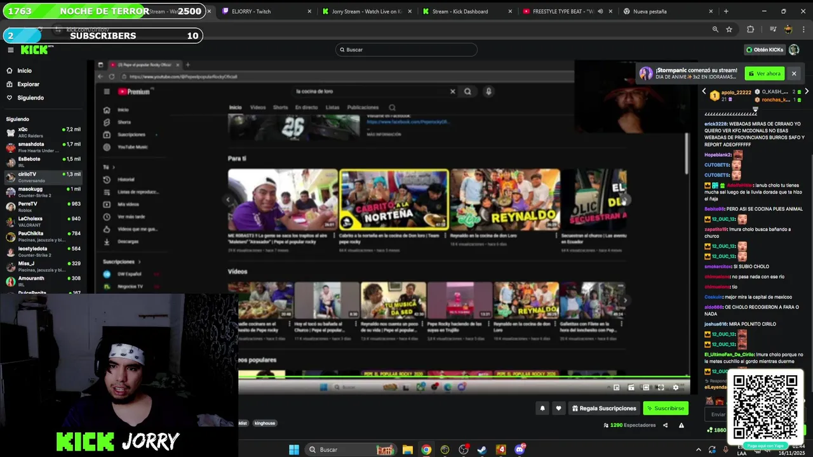Open player settings gear icon
Image resolution: width=813 pixels, height=457 pixels.
[x=676, y=387]
